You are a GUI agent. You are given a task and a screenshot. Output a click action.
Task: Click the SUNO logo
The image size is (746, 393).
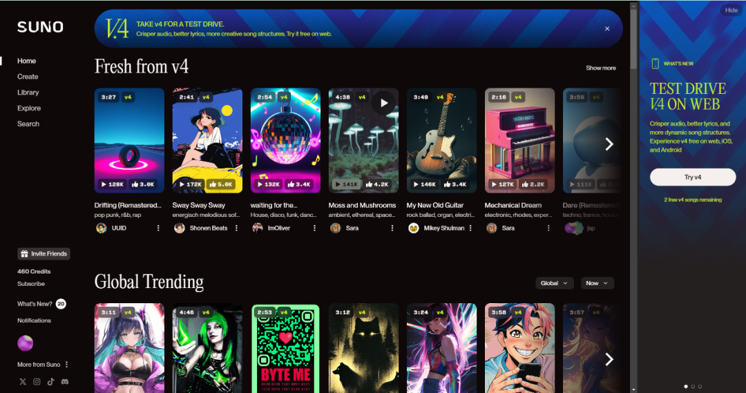pyautogui.click(x=41, y=27)
